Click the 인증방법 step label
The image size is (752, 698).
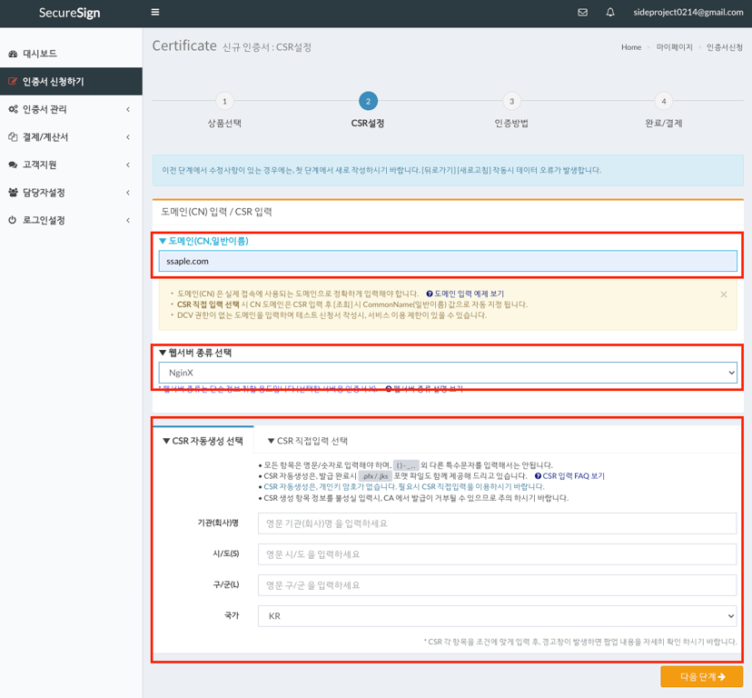511,123
